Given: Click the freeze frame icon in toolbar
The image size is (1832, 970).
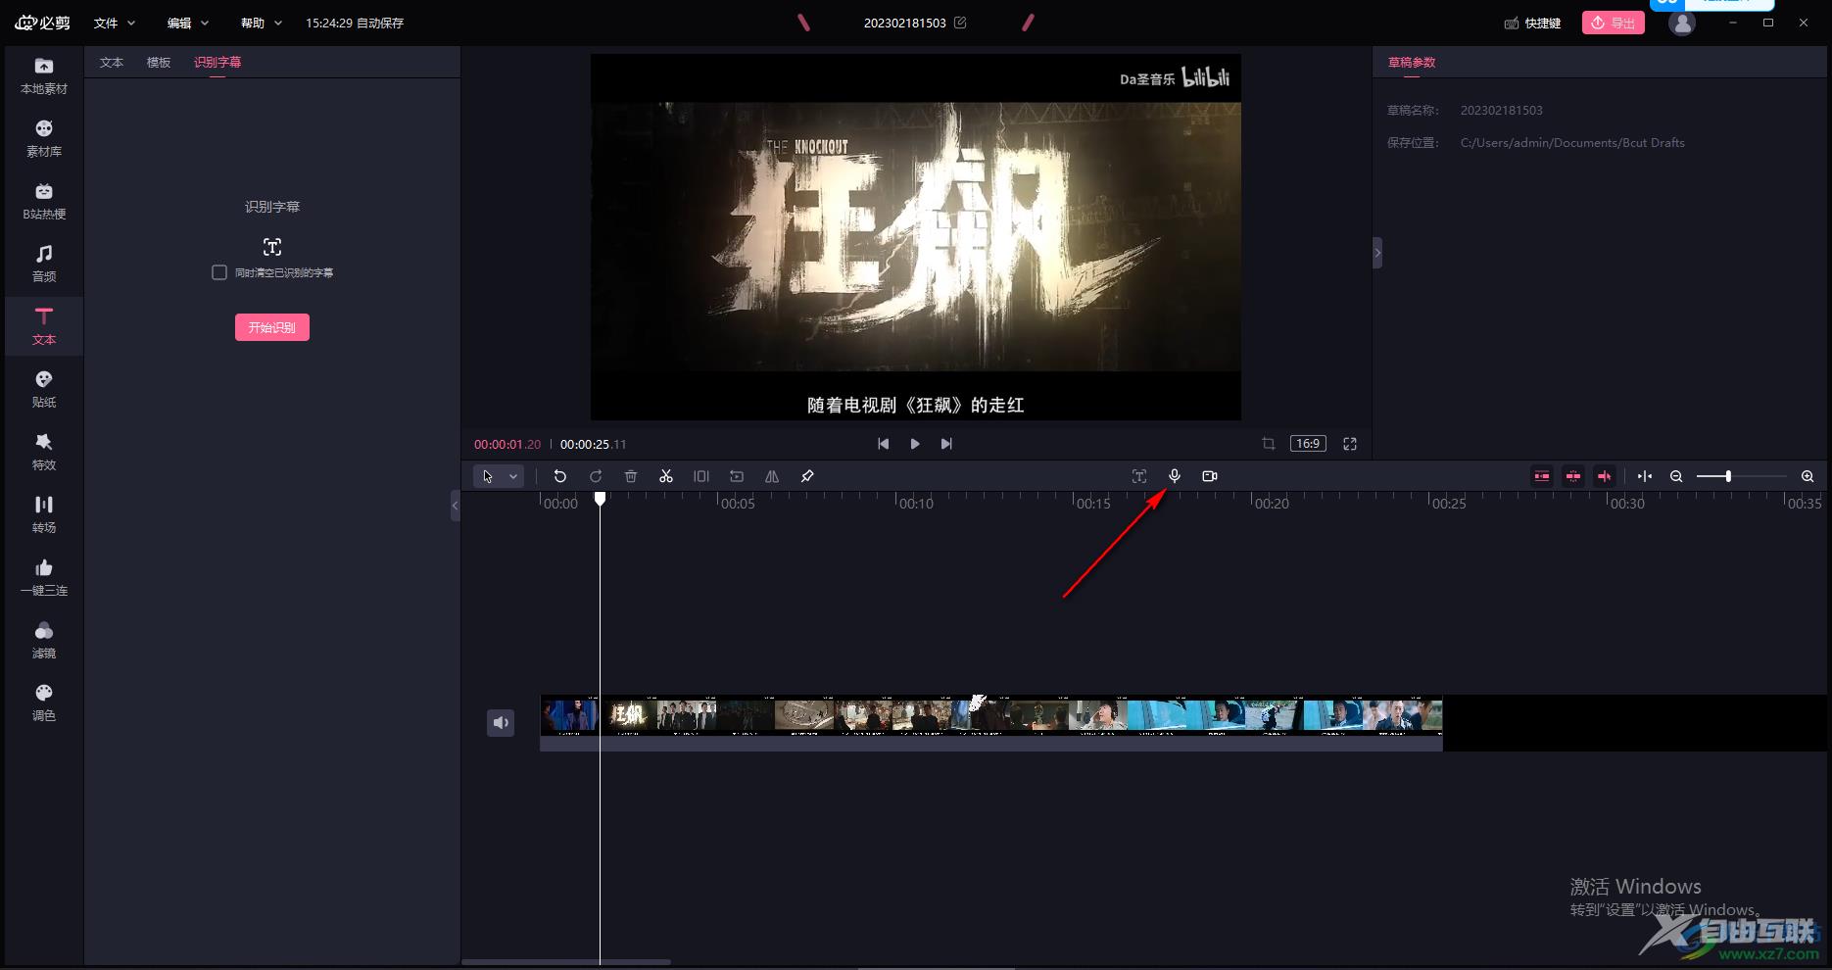Looking at the screenshot, I should point(701,476).
